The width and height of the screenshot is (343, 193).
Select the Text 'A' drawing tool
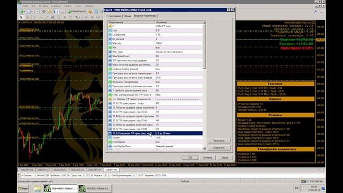[65, 17]
